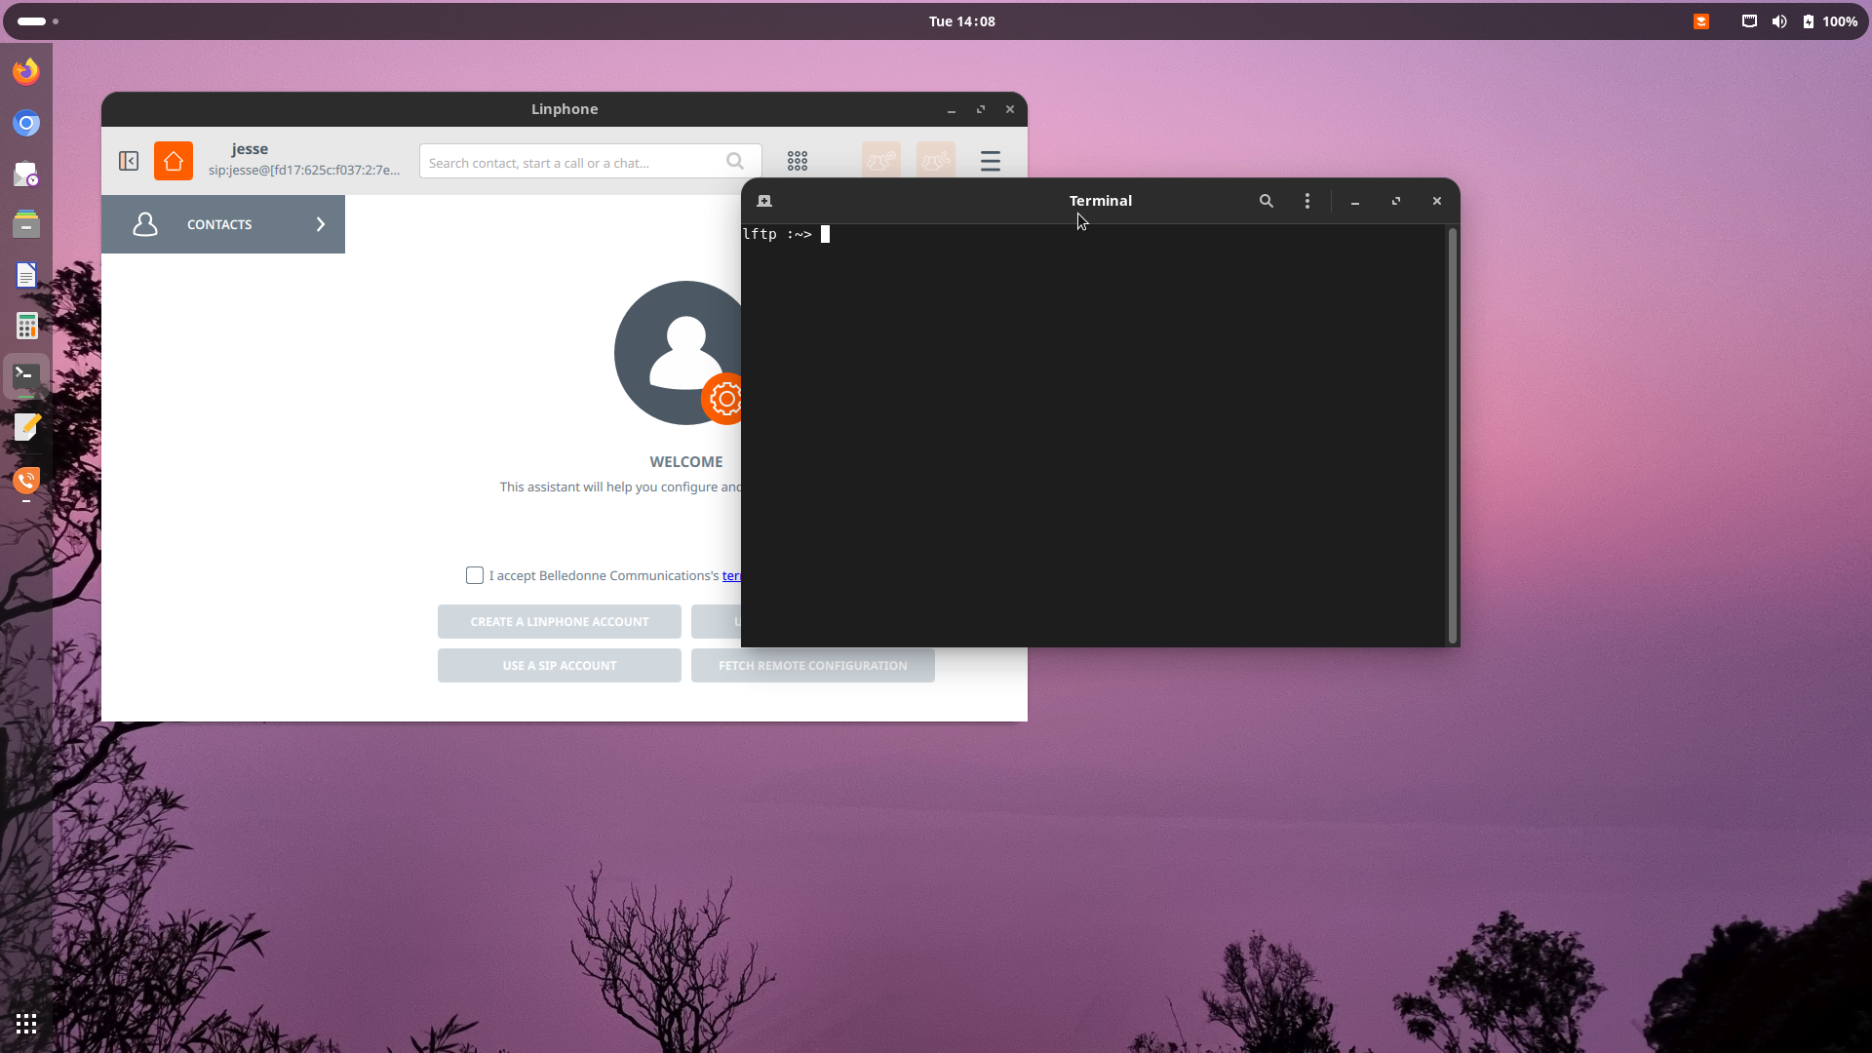Click the Activities pill in top-left
Image resolution: width=1872 pixels, height=1053 pixels.
tap(37, 21)
